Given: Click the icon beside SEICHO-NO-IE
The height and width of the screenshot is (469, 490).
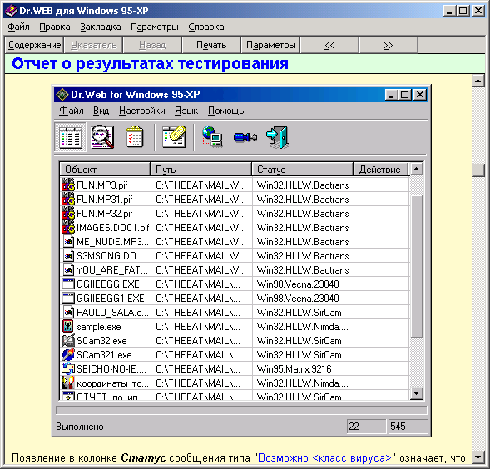Looking at the screenshot, I should [68, 368].
